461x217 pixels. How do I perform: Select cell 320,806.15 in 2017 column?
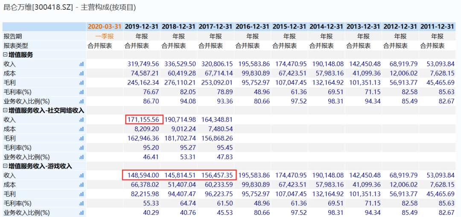(x=216, y=64)
